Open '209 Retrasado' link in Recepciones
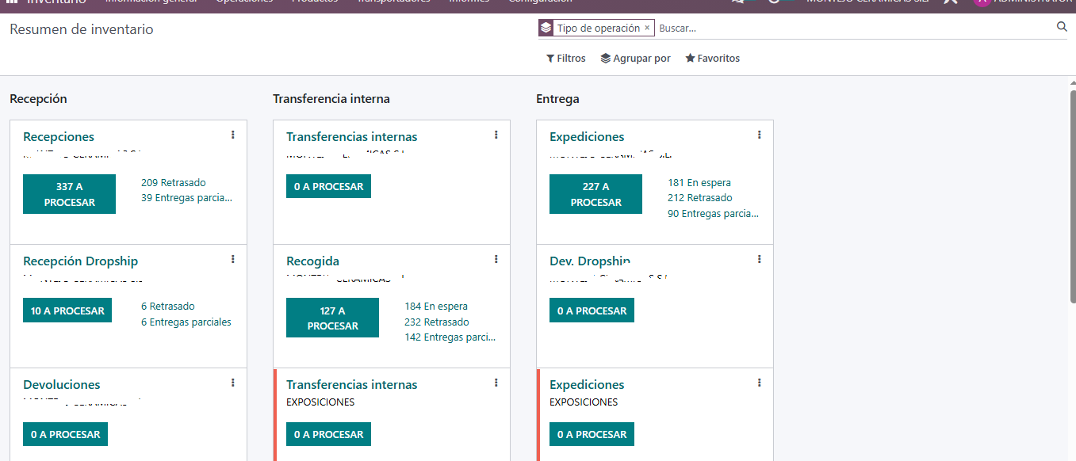Screen dimensions: 1076x461 coord(173,183)
